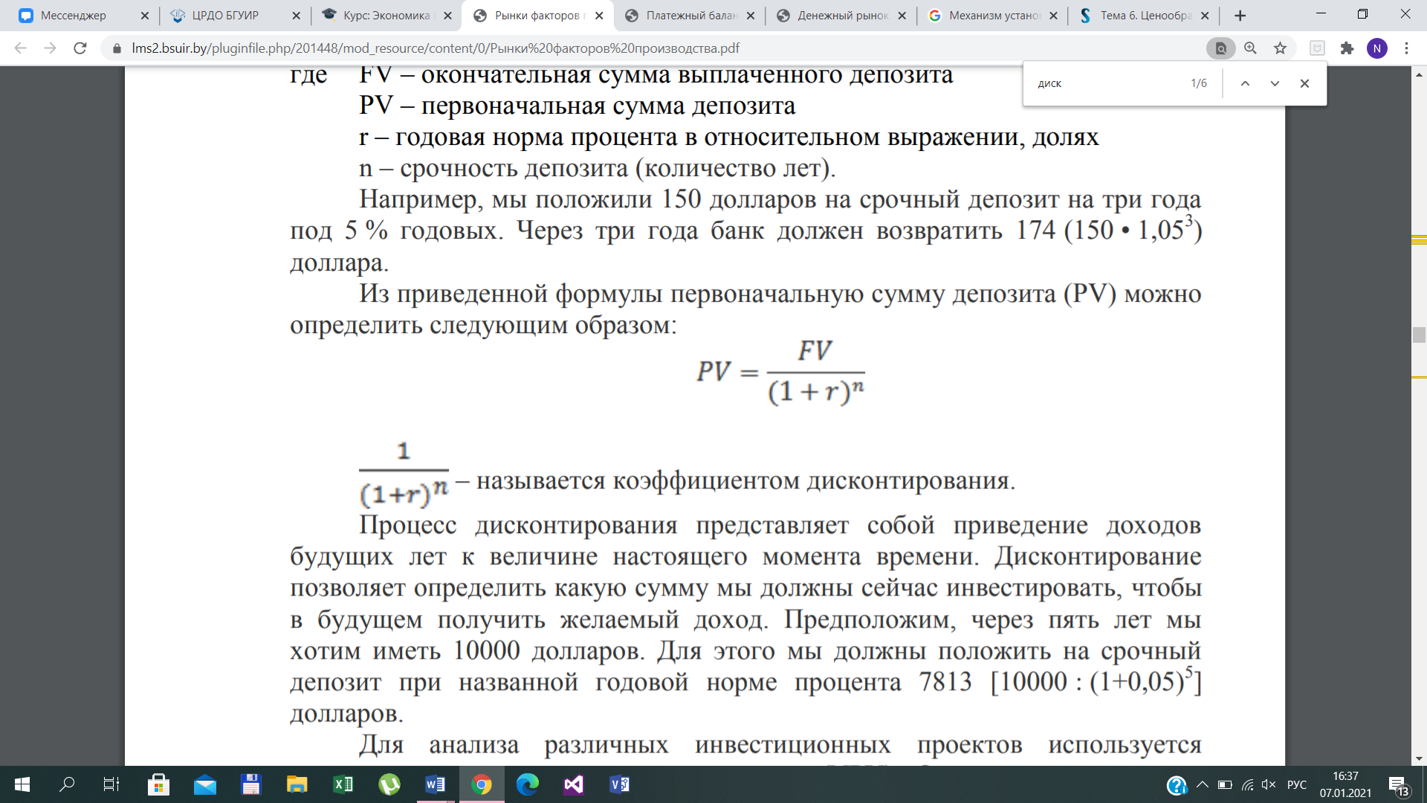1427x803 pixels.
Task: Open File Explorer from taskbar
Action: [297, 784]
